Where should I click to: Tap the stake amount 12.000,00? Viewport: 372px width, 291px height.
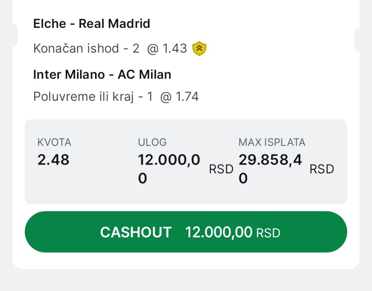click(x=169, y=169)
